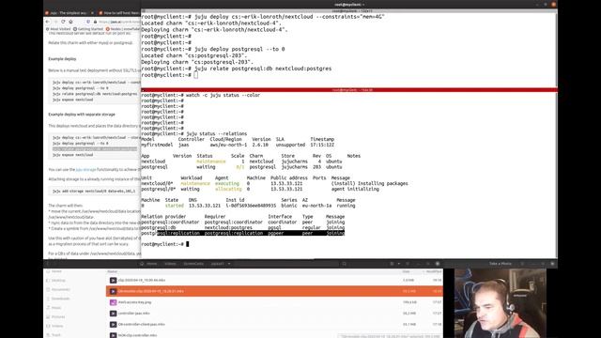Click the 'agent initializing' message

[355, 189]
